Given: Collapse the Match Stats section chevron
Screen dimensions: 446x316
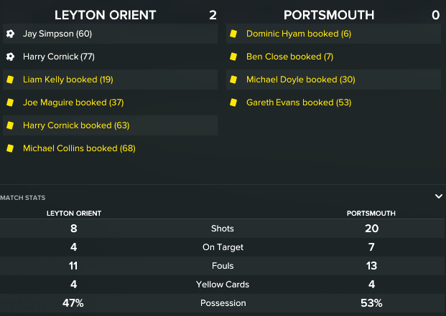Looking at the screenshot, I should (x=438, y=196).
